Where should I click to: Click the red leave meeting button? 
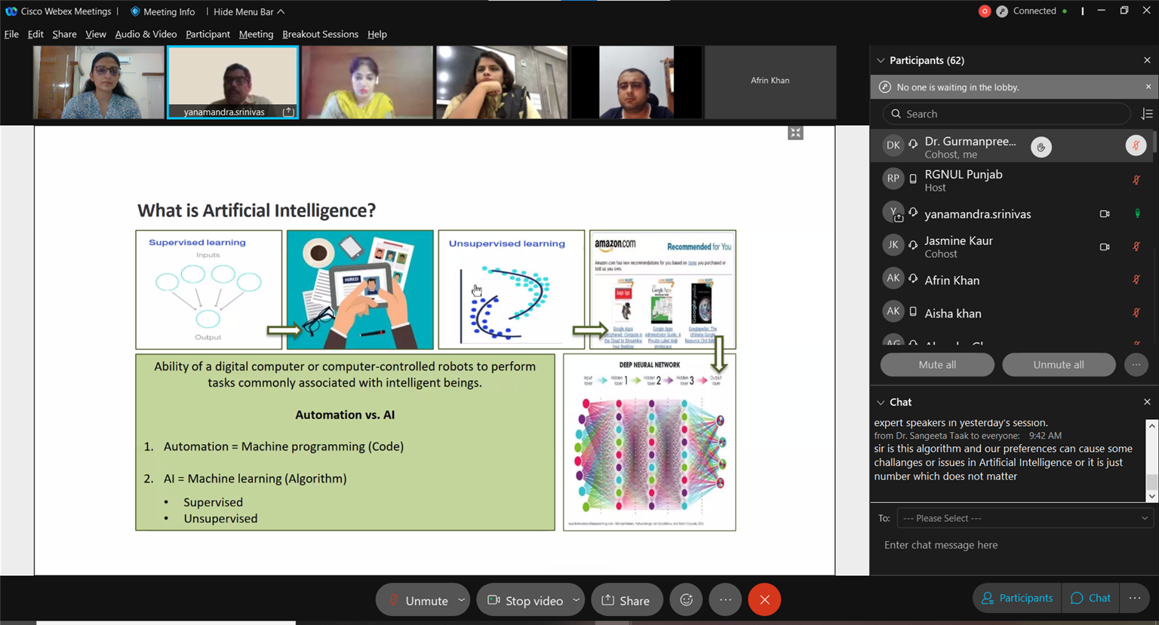pyautogui.click(x=764, y=600)
